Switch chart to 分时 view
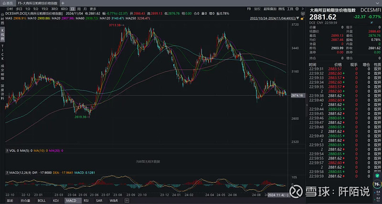Screen dimensions: 382x204 click(x=10, y=9)
